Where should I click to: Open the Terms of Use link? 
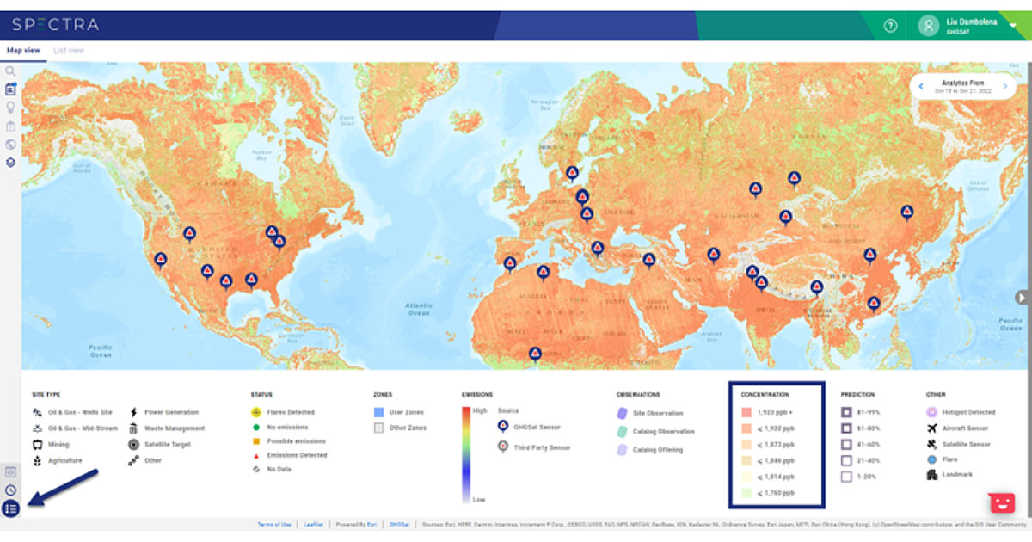pos(274,524)
